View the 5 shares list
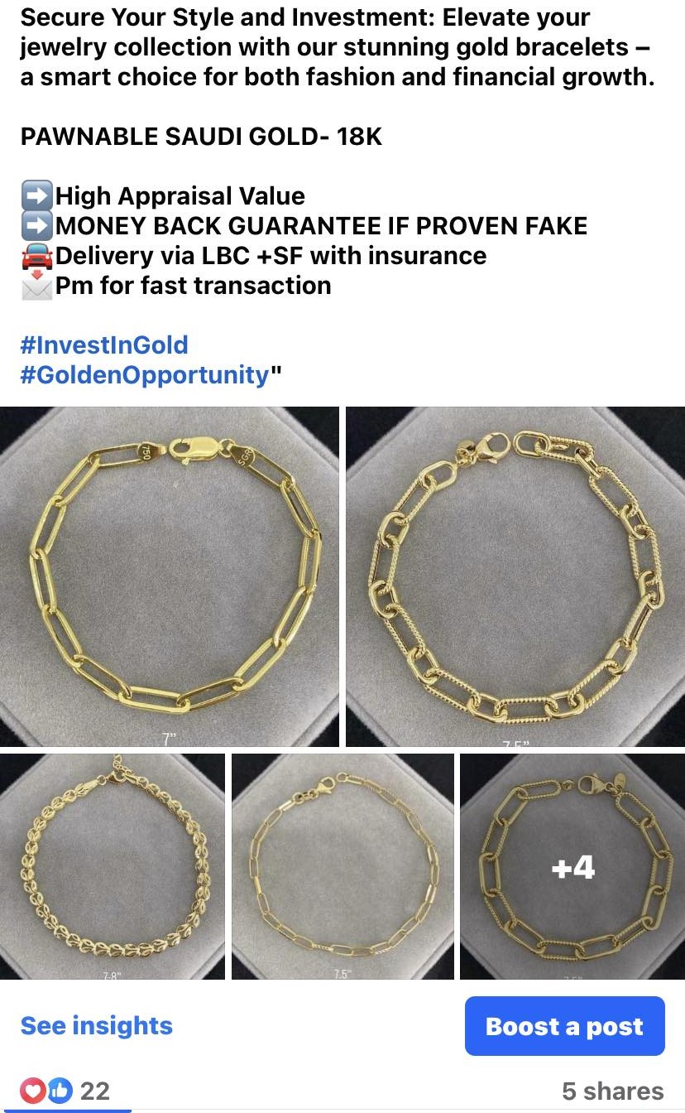Screen dimensions: 685x1113 612,1091
